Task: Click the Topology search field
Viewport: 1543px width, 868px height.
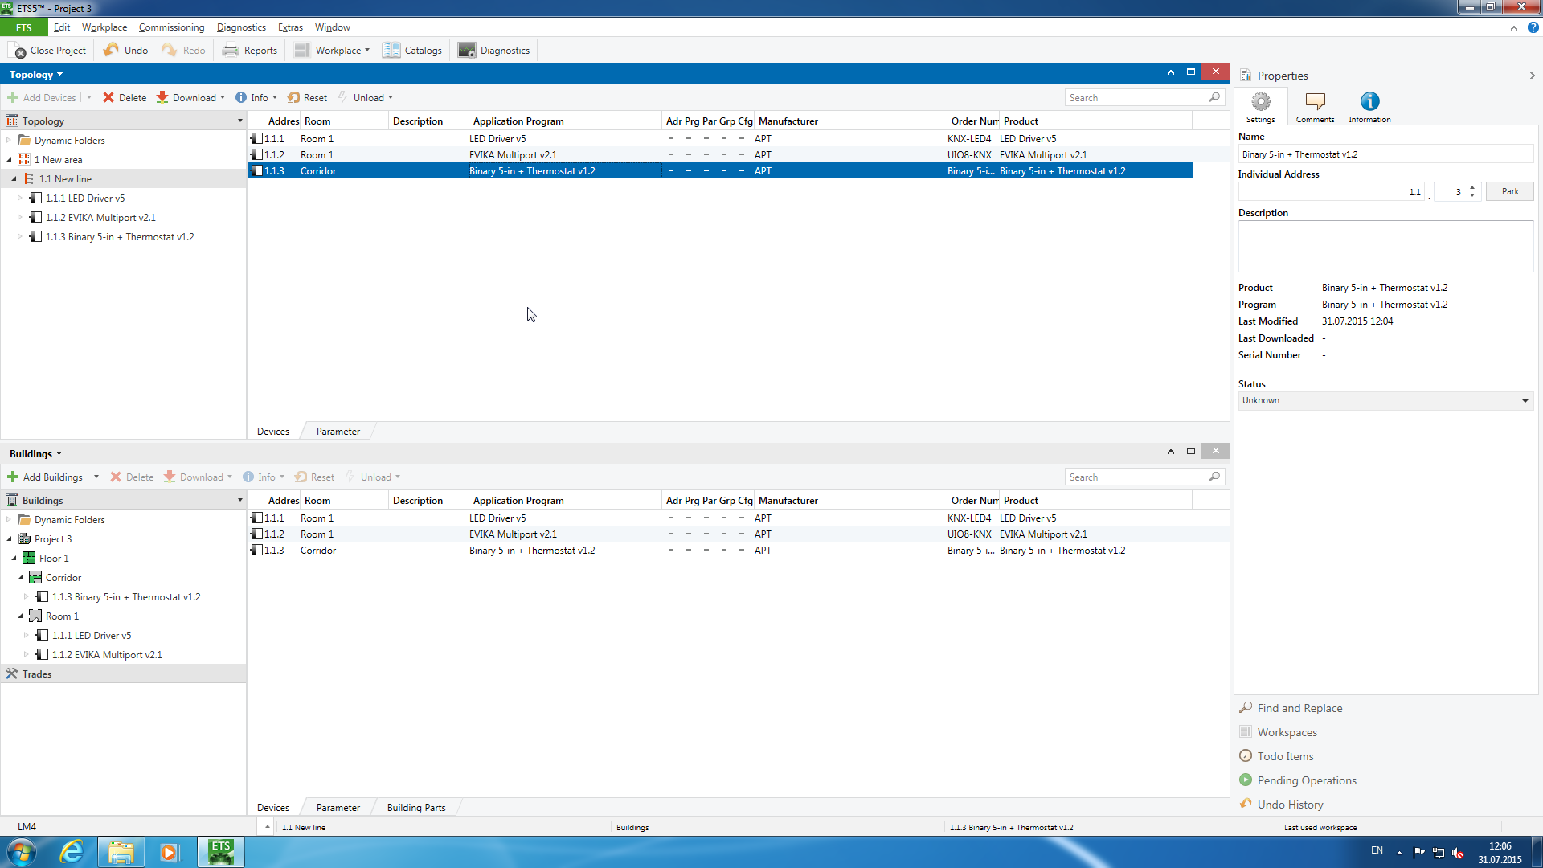Action: [x=1135, y=97]
